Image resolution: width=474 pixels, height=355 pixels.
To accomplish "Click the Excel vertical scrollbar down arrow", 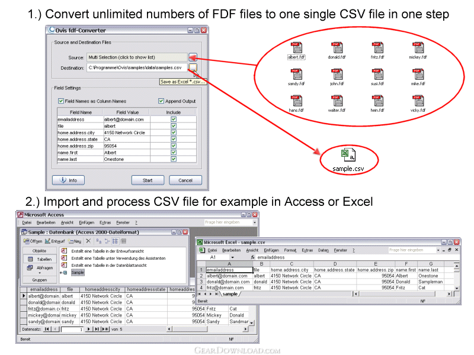I will tap(456, 288).
